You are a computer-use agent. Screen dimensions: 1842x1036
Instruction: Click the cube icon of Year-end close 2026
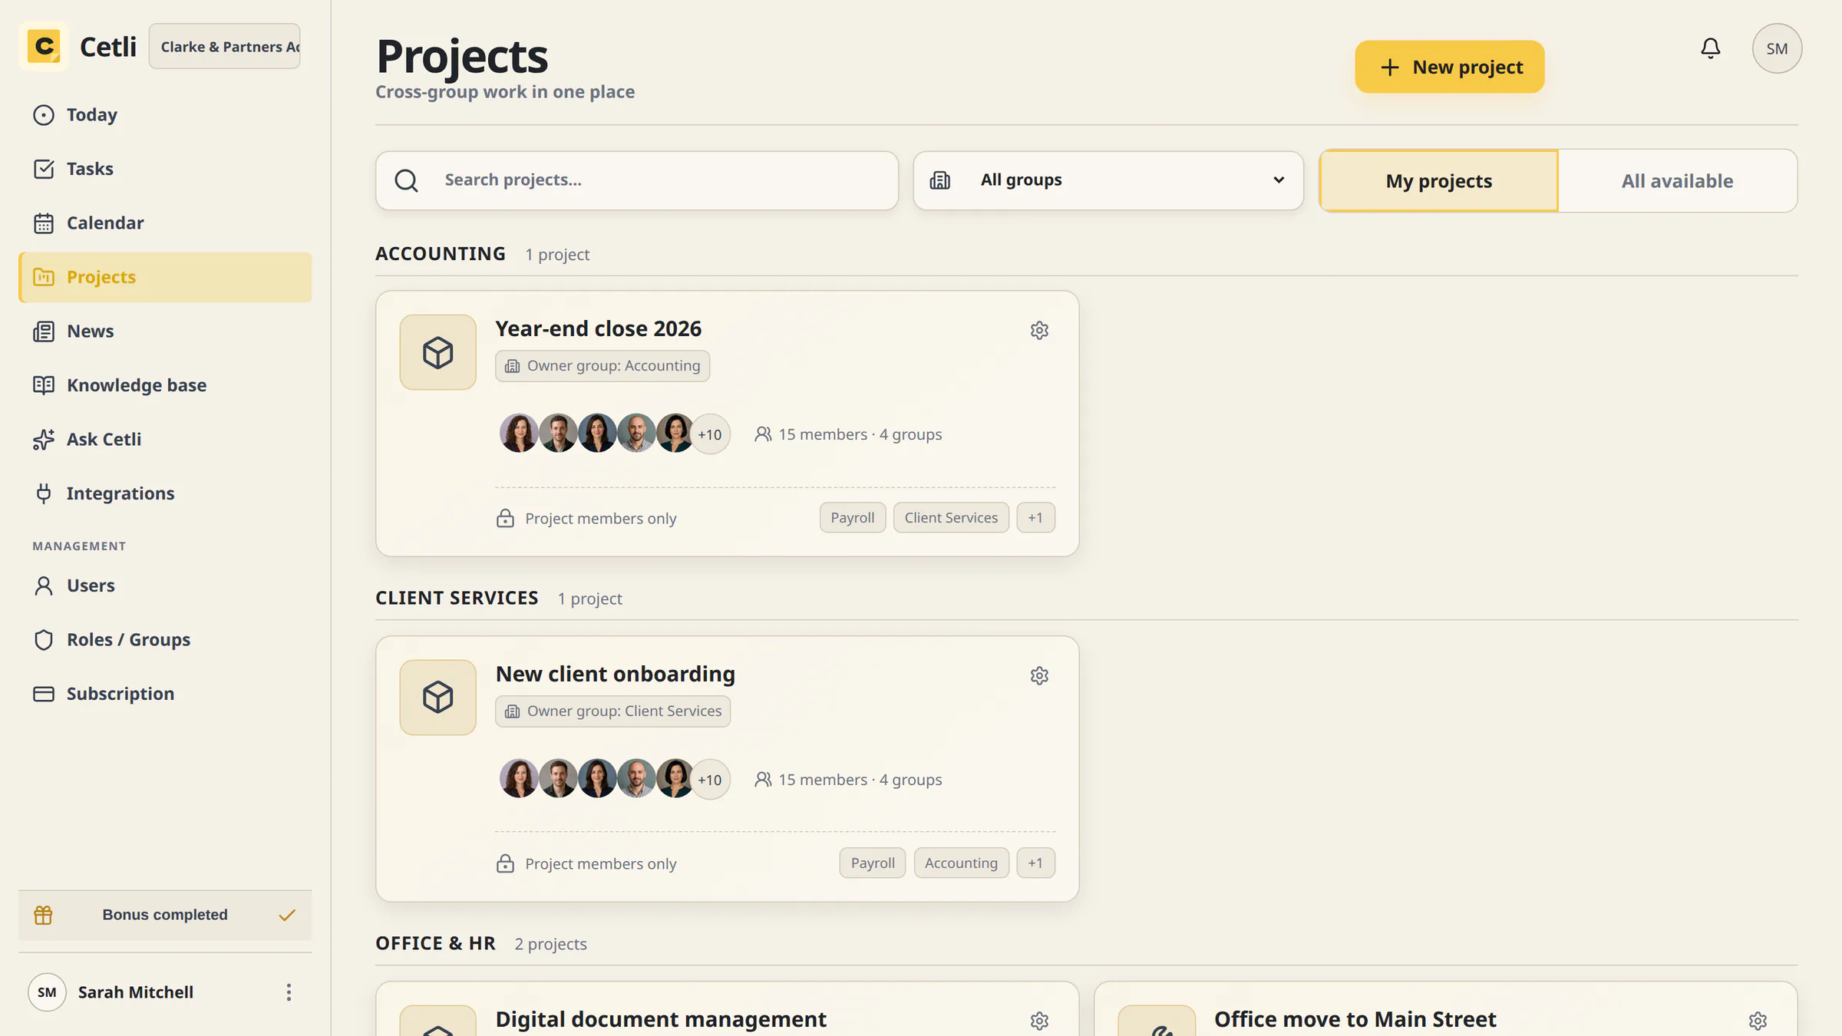coord(437,352)
